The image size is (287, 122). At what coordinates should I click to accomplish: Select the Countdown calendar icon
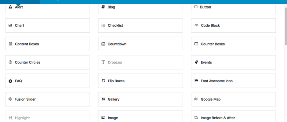coord(103,44)
